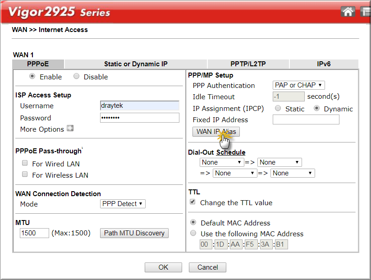The height and width of the screenshot is (280, 371).
Task: Click the Username input field
Action: click(140, 106)
